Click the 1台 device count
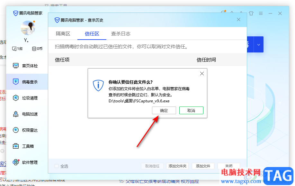 pos(17,49)
